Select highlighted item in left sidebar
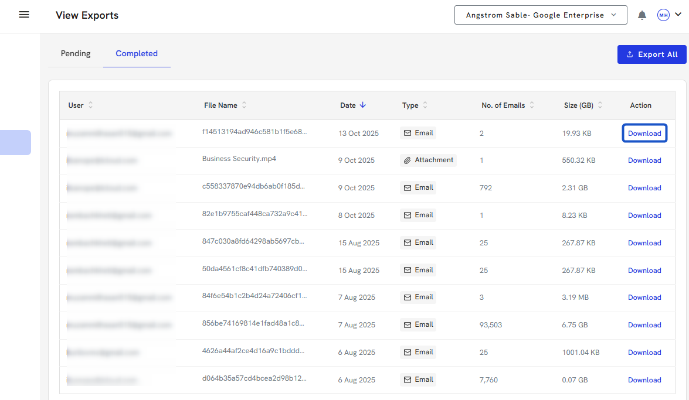 tap(15, 142)
